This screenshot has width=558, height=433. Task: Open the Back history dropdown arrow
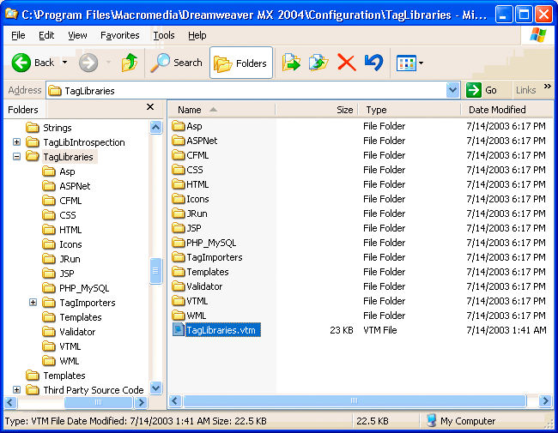64,63
